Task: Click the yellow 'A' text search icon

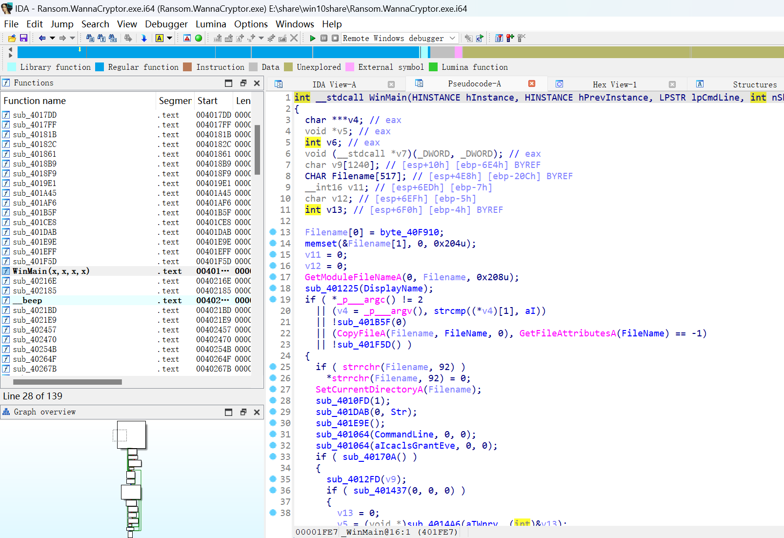Action: pyautogui.click(x=160, y=38)
